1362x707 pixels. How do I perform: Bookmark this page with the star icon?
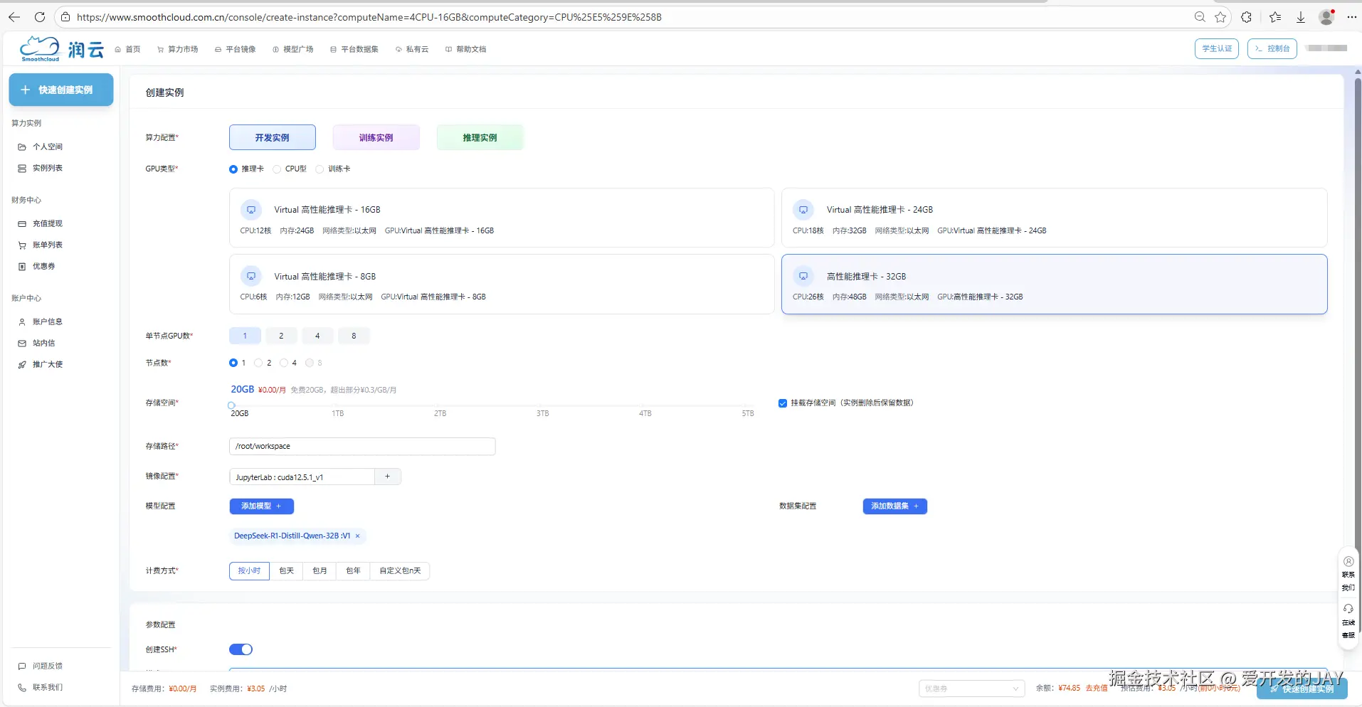click(x=1221, y=17)
